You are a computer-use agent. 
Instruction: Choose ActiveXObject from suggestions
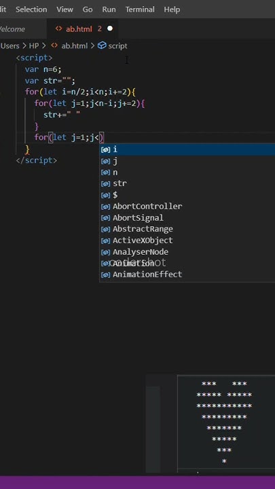point(187,240)
